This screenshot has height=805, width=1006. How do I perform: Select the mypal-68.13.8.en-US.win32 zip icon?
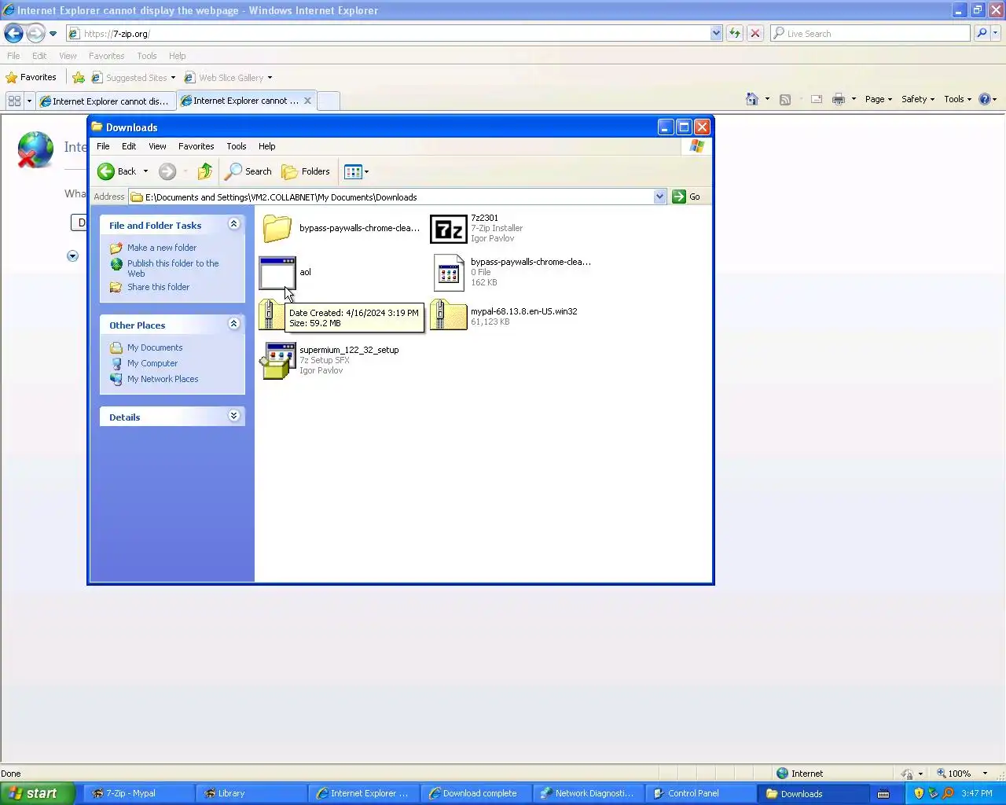[449, 315]
